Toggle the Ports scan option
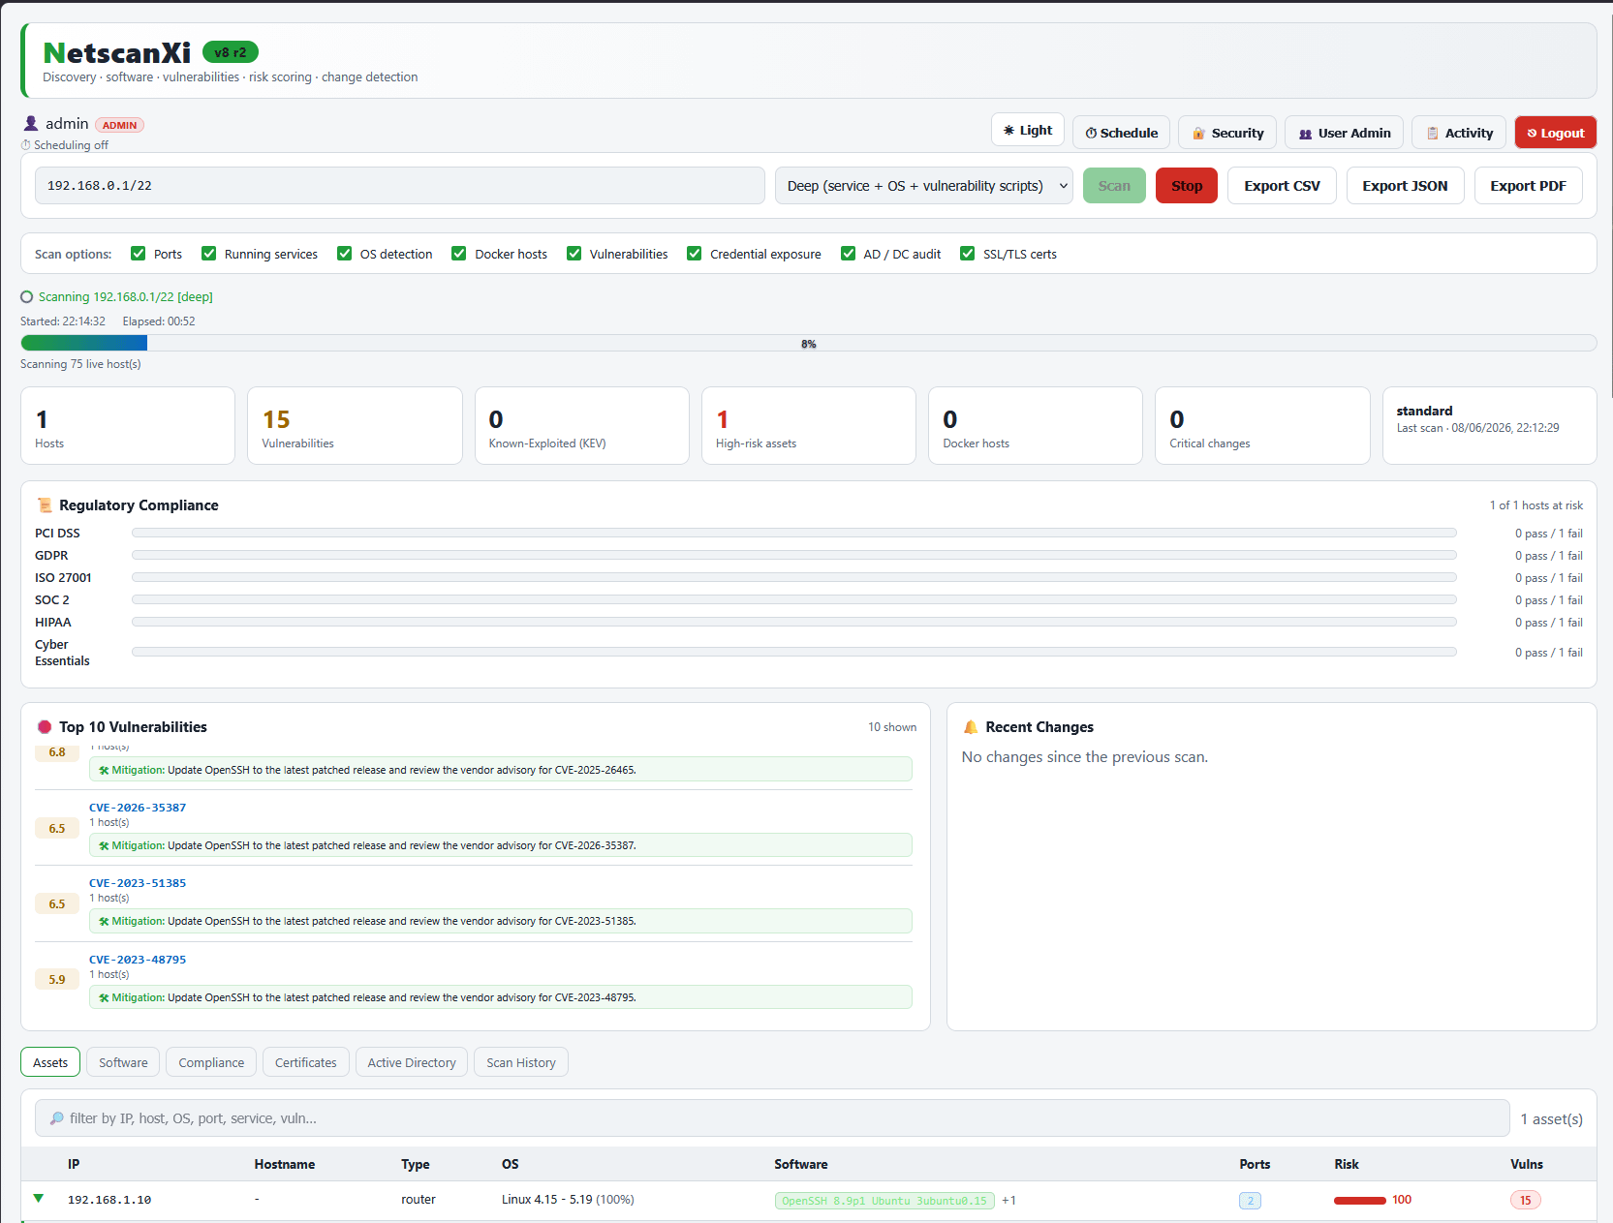Viewport: 1613px width, 1223px height. click(x=139, y=254)
